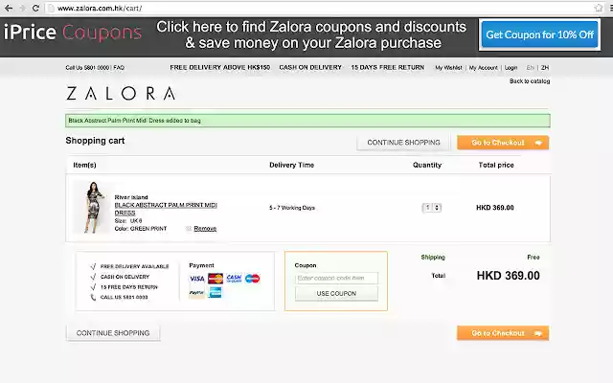Click the 5 - 7 Working Days text
Screen dimensions: 613x383
[x=292, y=208]
